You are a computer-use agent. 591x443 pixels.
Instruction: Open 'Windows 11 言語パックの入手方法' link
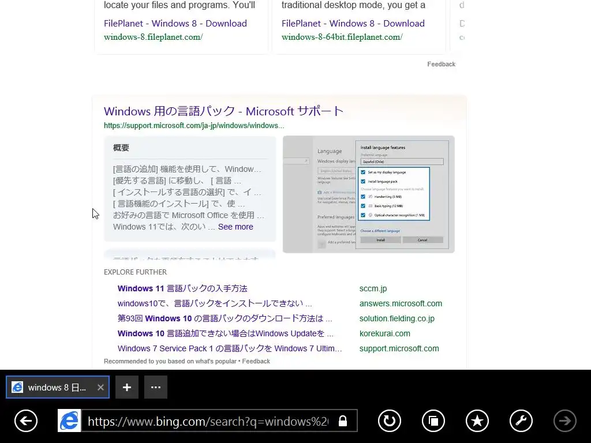point(182,288)
